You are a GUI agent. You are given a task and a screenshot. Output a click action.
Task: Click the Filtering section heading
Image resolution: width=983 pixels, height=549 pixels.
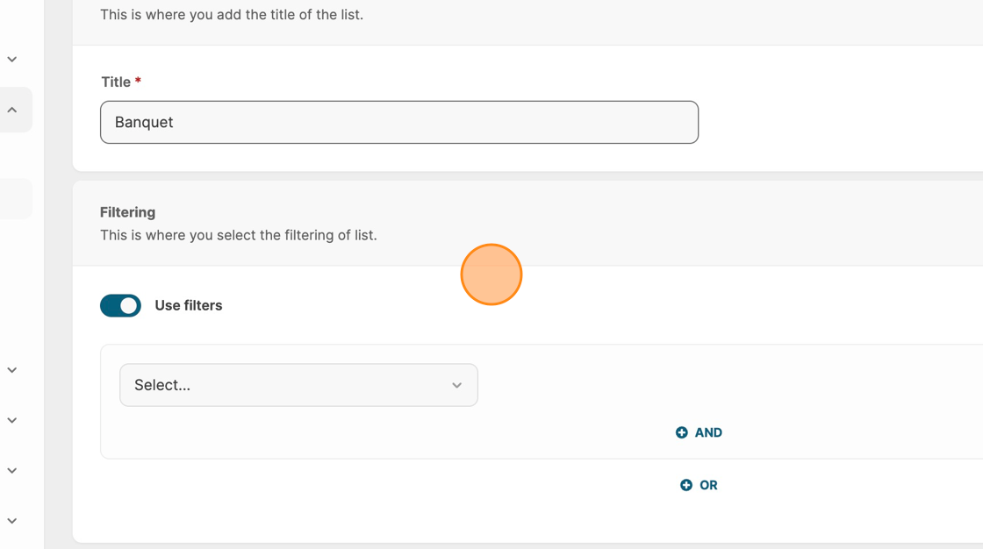[x=127, y=212]
